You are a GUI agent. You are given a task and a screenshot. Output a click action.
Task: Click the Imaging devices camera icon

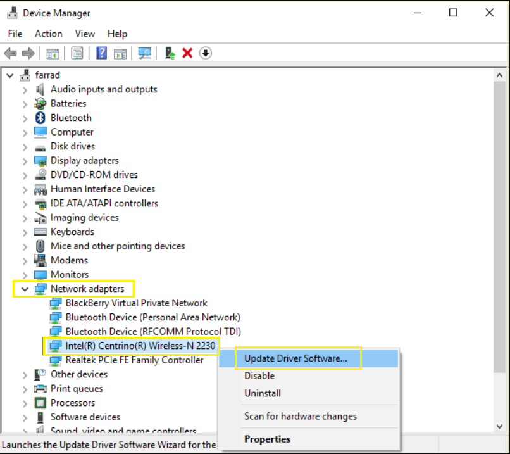(x=40, y=218)
